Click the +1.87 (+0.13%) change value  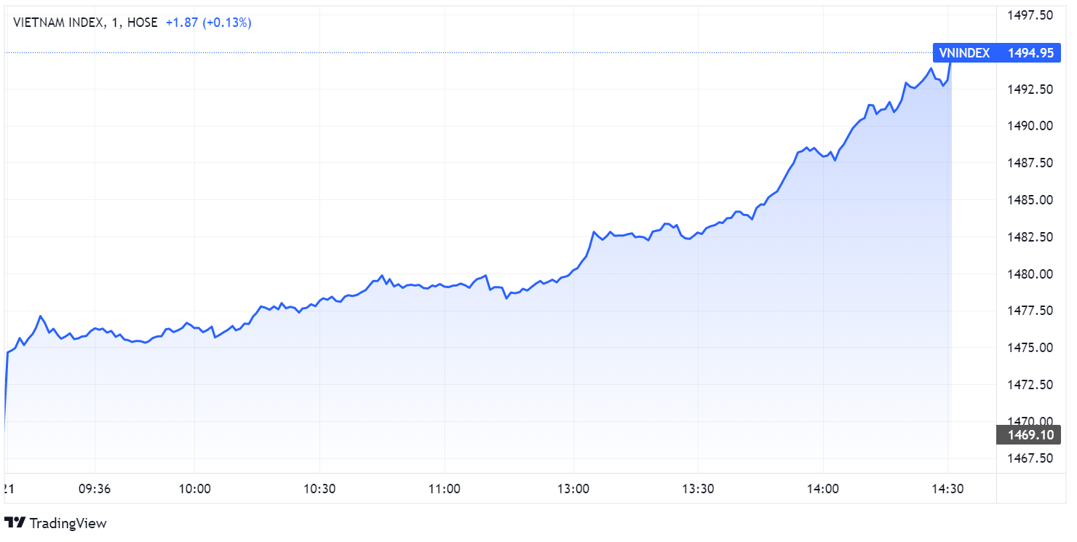pyautogui.click(x=208, y=23)
